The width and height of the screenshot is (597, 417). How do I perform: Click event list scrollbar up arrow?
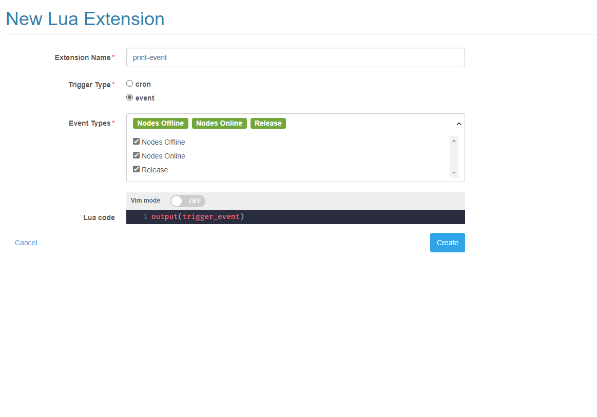point(454,141)
